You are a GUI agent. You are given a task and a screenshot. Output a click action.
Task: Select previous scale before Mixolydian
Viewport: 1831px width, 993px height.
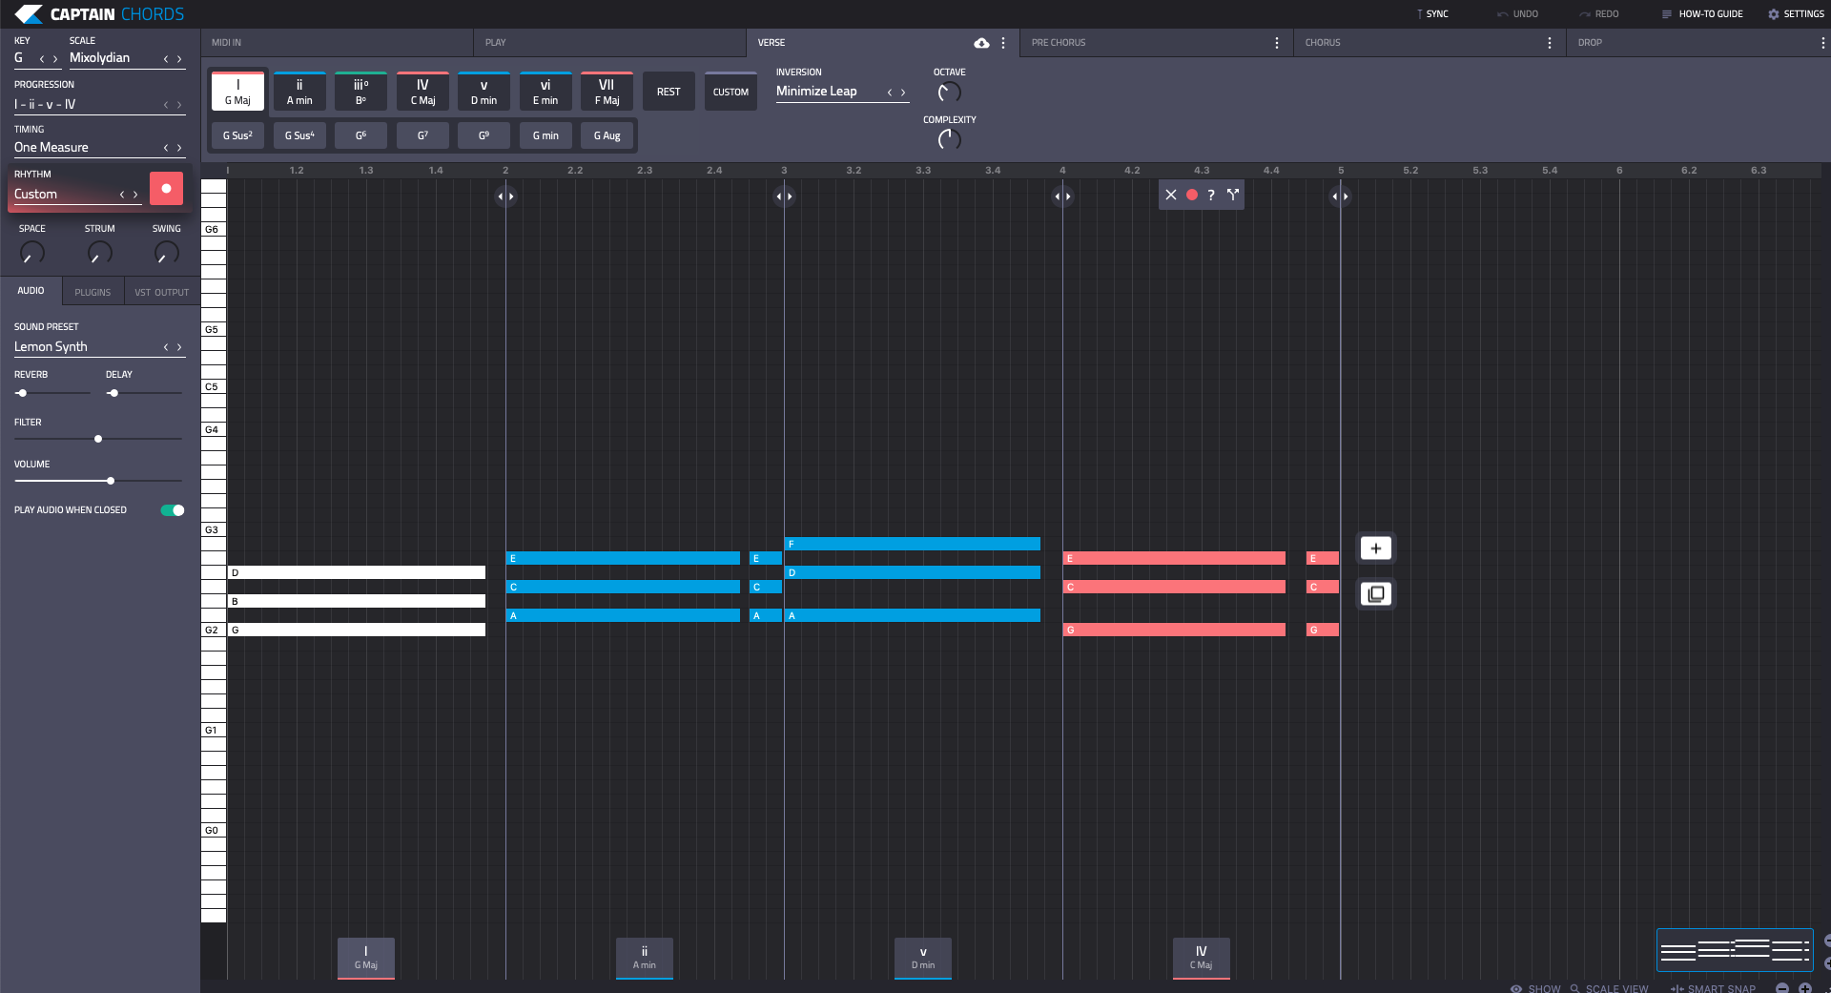pyautogui.click(x=166, y=59)
